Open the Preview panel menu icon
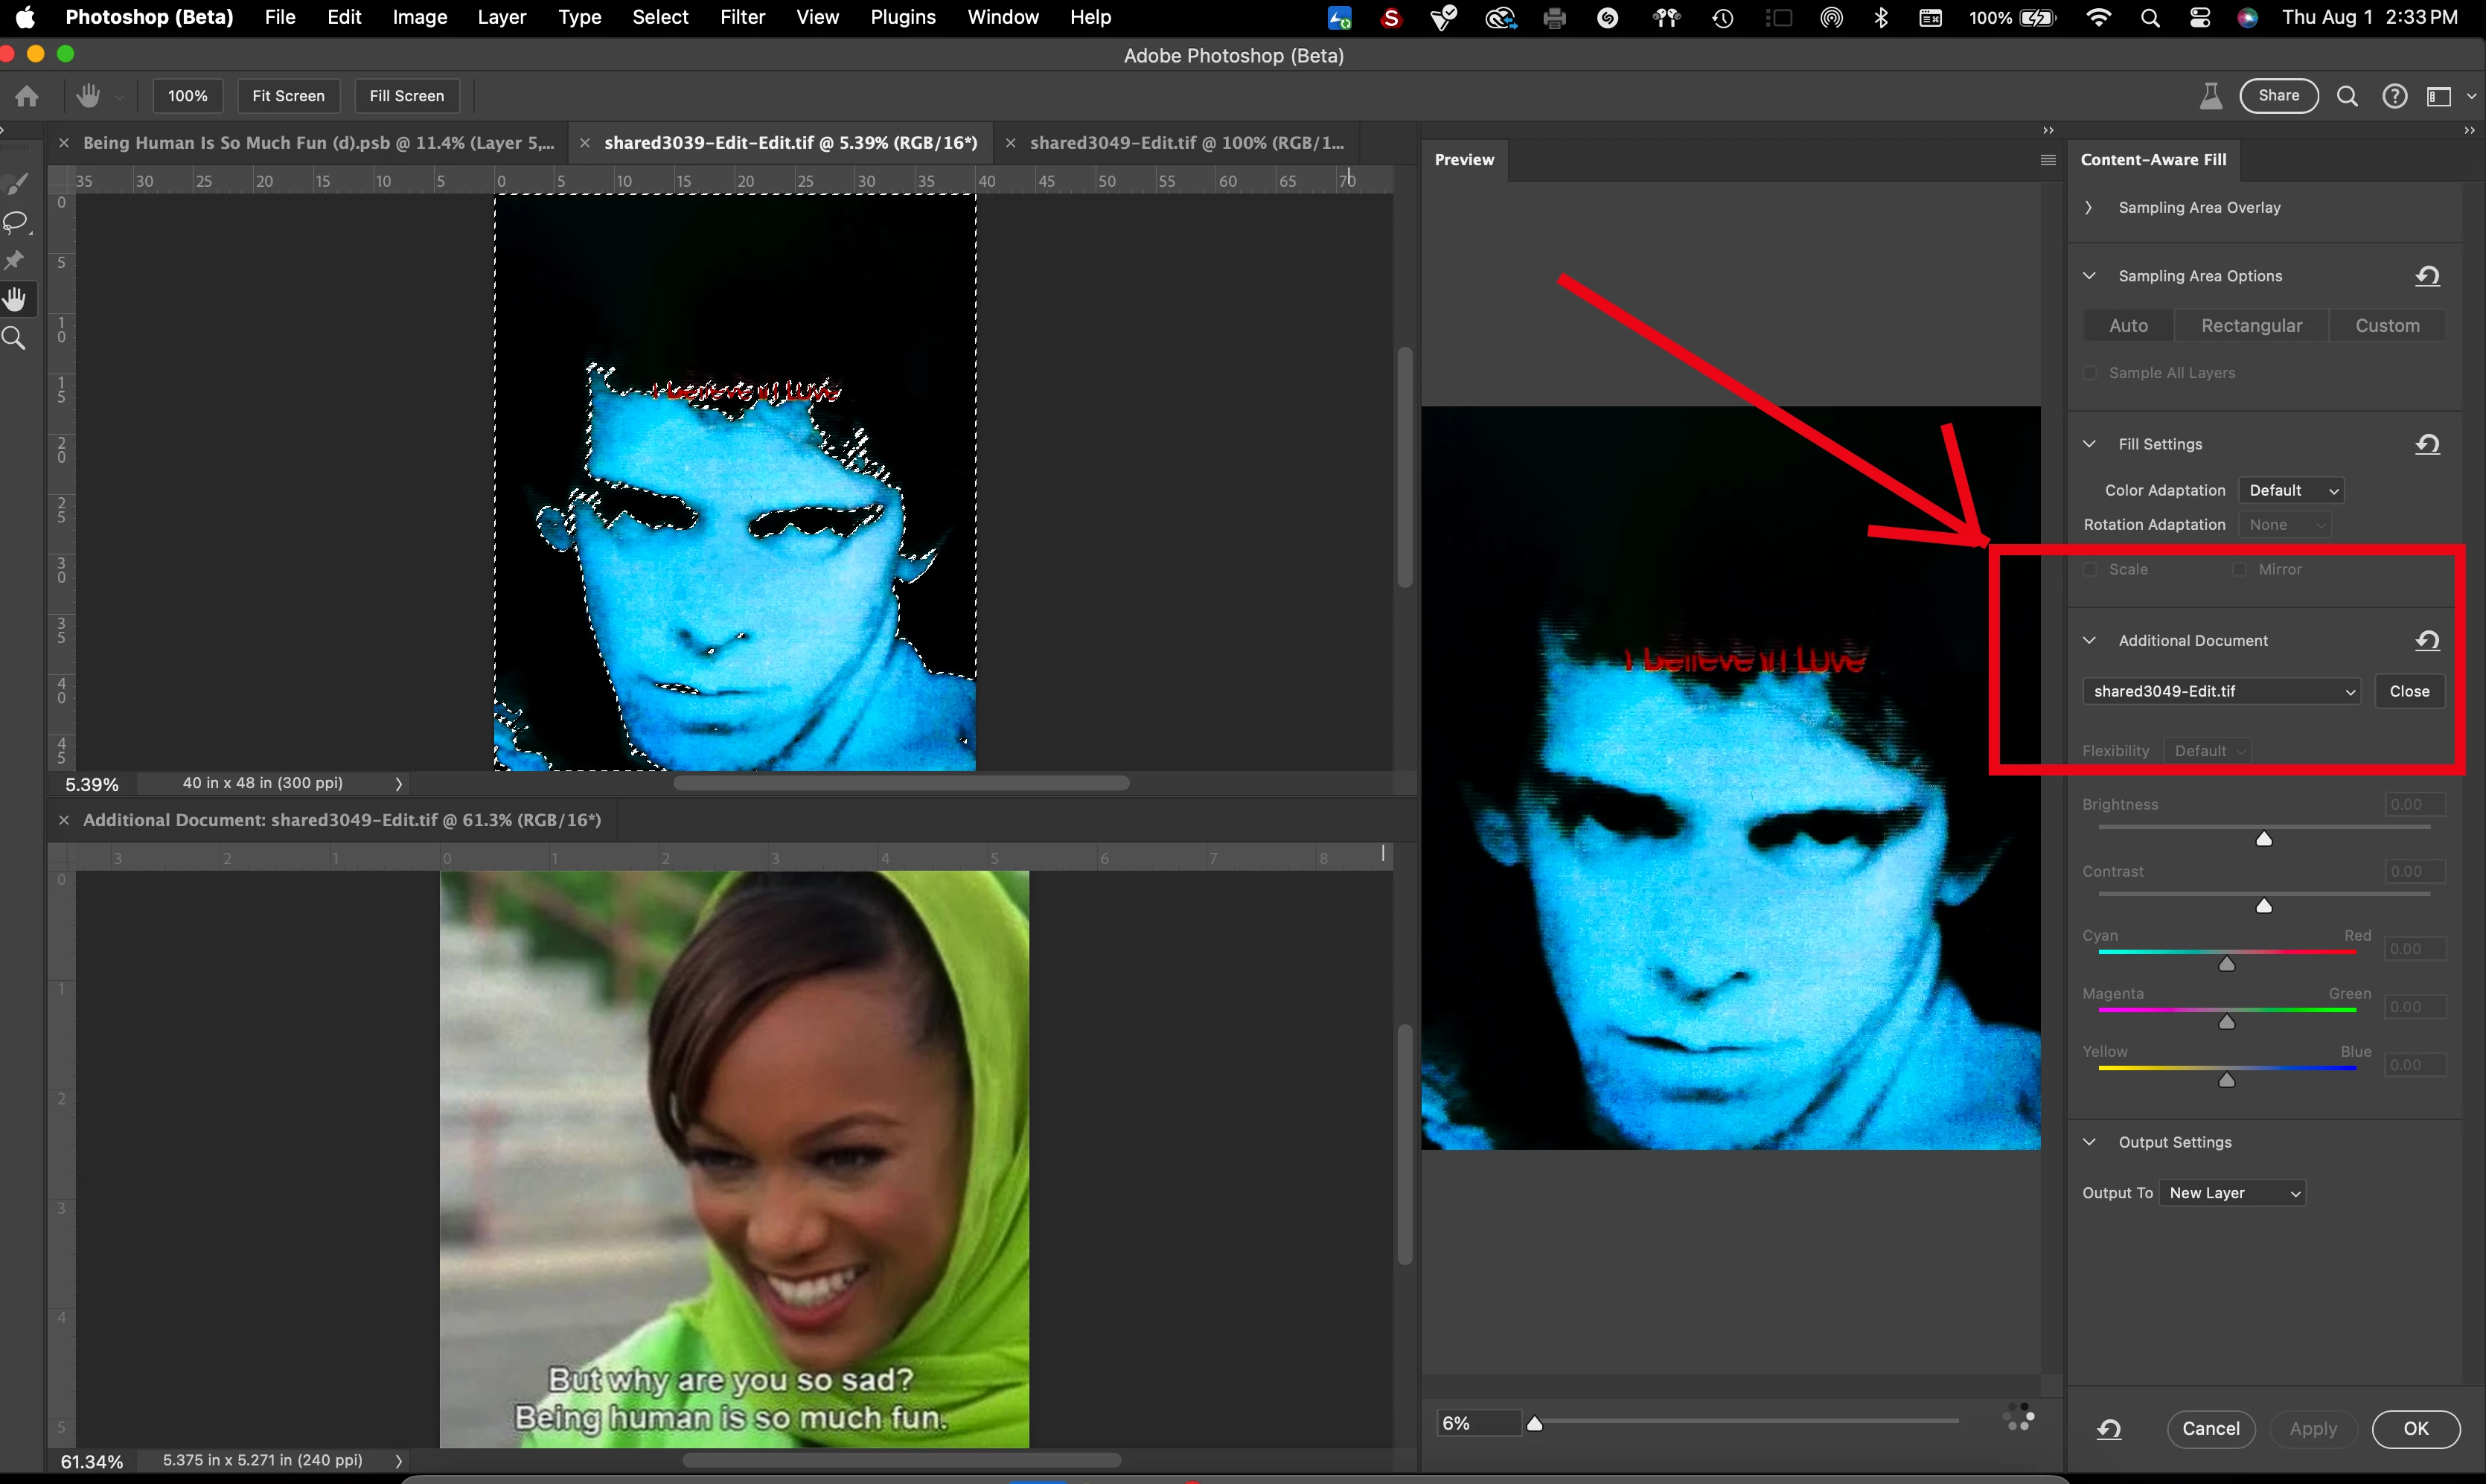Image resolution: width=2486 pixels, height=1484 pixels. pyautogui.click(x=2047, y=160)
